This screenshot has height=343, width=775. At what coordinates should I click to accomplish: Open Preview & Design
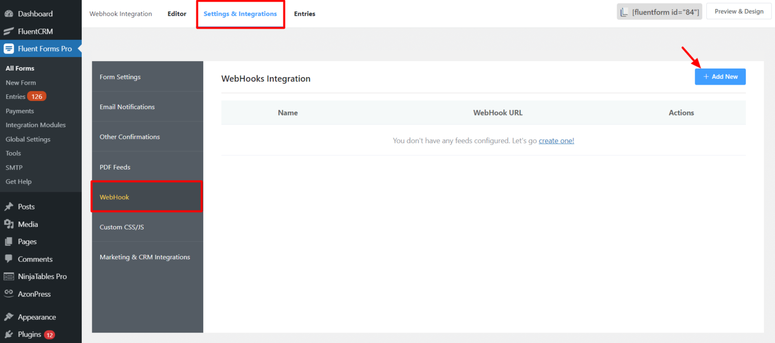coord(739,11)
